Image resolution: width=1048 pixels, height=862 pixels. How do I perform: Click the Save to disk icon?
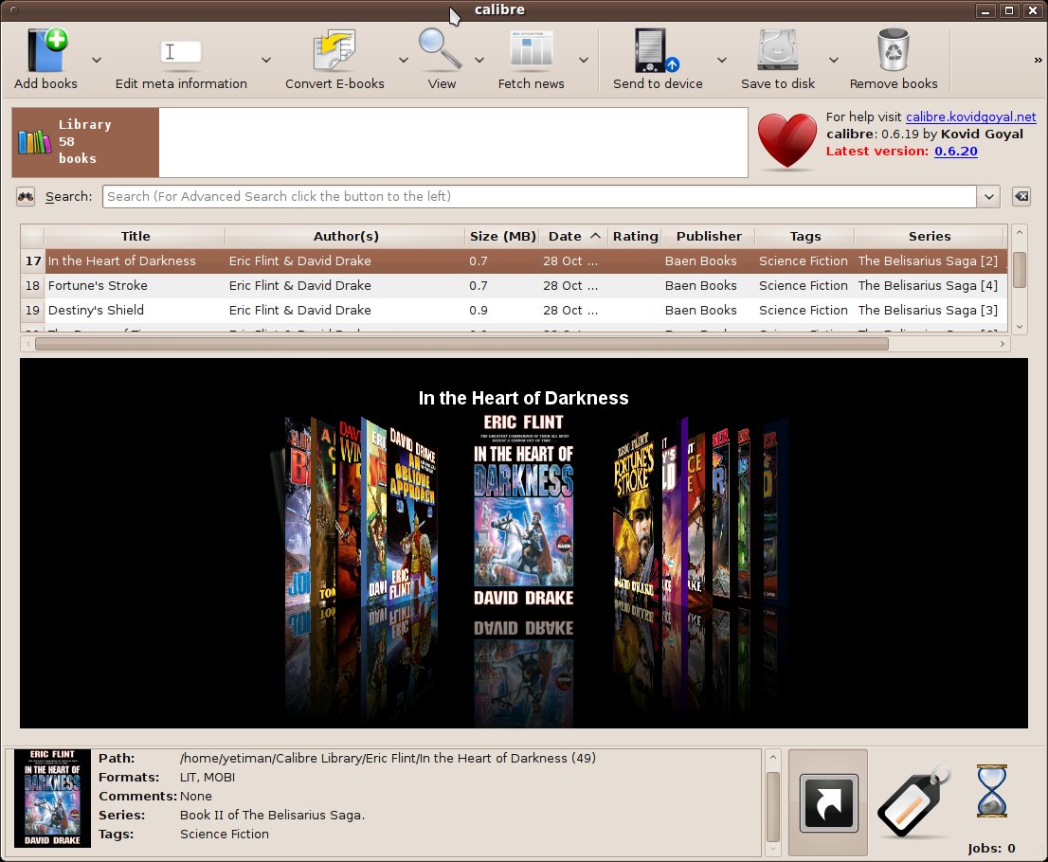coord(778,51)
